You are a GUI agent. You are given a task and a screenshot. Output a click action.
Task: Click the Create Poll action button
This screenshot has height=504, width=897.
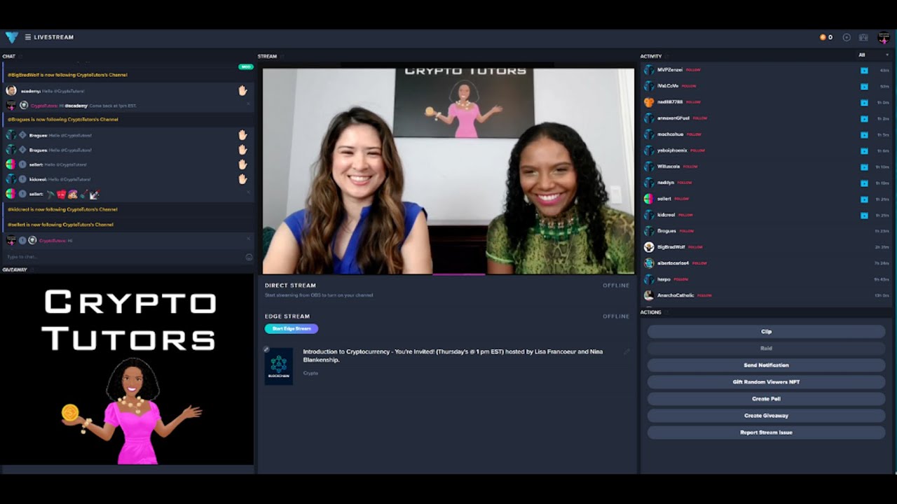coord(766,399)
